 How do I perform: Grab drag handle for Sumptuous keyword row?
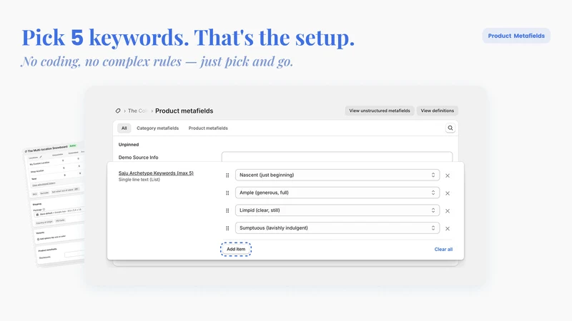[x=227, y=228]
